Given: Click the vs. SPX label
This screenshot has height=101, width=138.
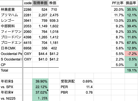Looking at the screenshot, I should (x=11, y=87).
